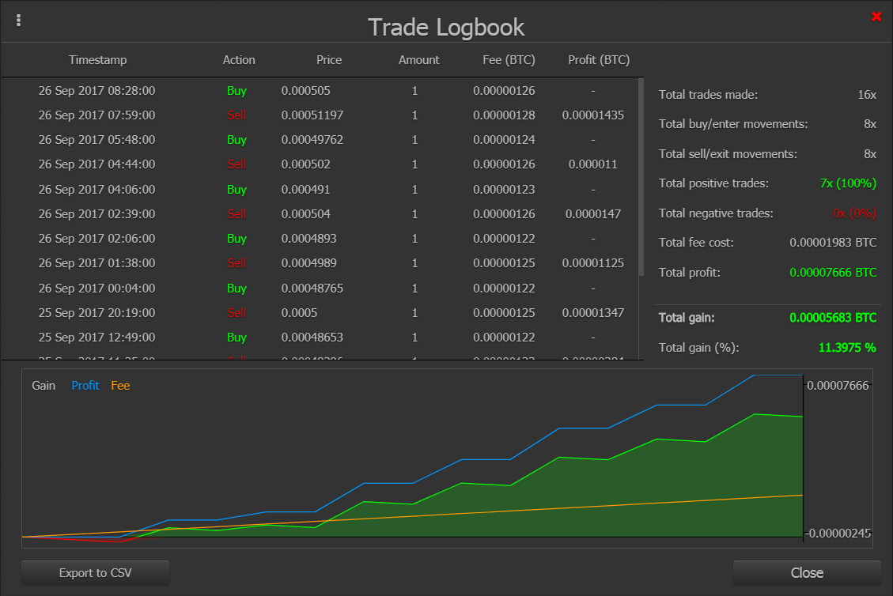
Task: Click the Total positive trades 7x (100%) value
Action: [x=849, y=183]
